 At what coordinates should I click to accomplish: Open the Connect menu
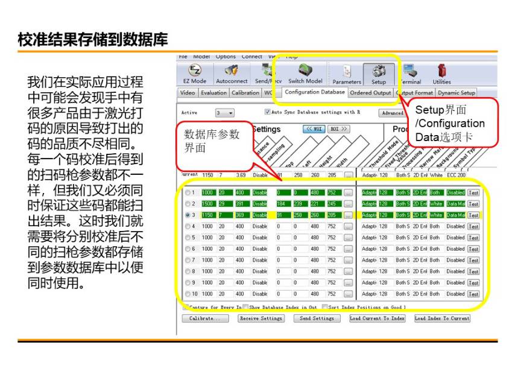point(251,57)
